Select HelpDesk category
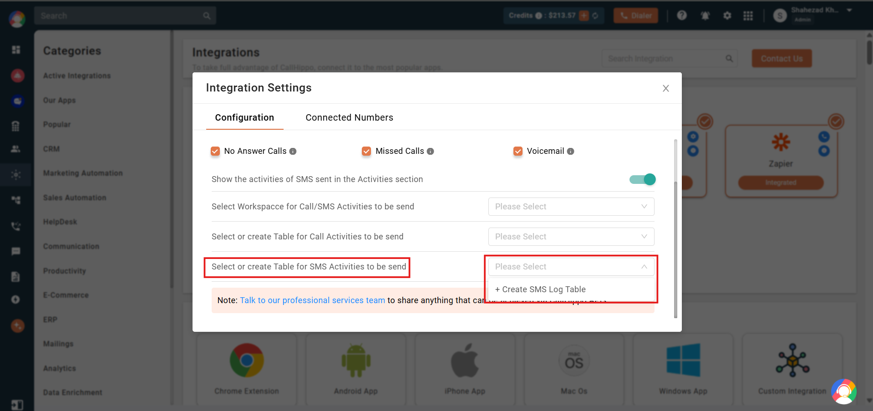The image size is (873, 411). point(60,222)
